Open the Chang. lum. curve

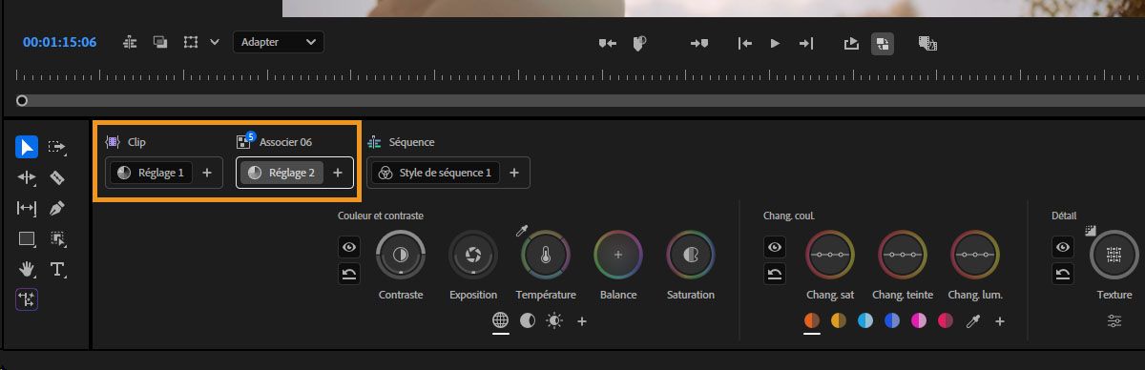(975, 255)
